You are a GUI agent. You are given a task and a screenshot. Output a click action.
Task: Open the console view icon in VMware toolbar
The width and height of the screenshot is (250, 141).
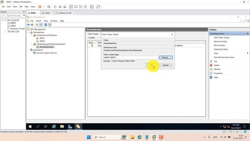point(92,7)
